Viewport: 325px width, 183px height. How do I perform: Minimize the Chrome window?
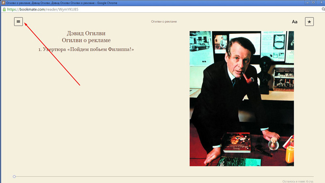coord(308,2)
